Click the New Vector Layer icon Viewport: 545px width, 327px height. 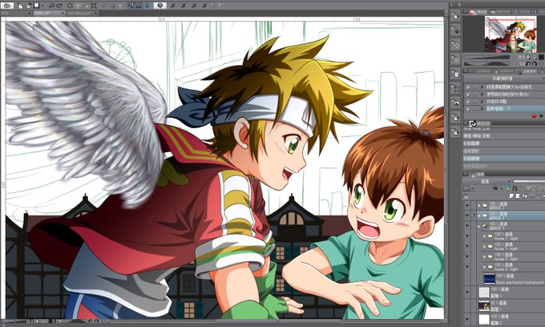pyautogui.click(x=519, y=196)
